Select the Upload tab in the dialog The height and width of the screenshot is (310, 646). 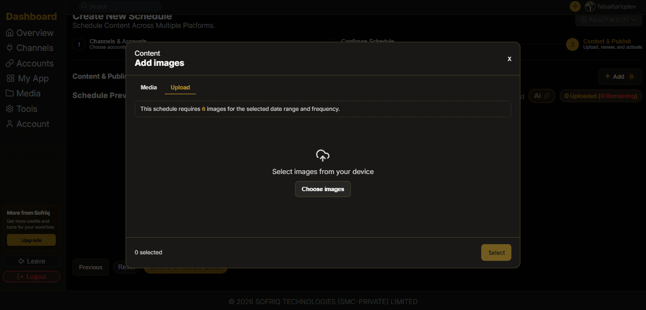tap(180, 87)
